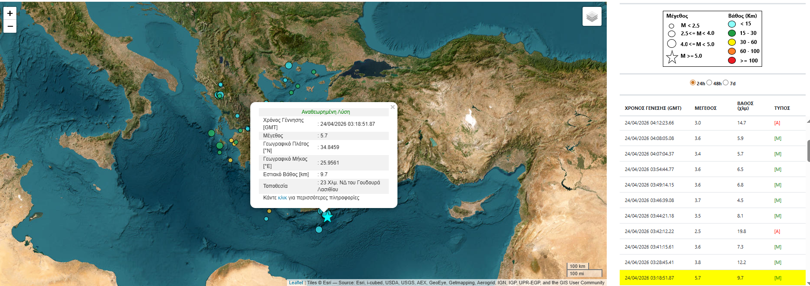Viewport: 810px width, 286px height.
Task: Select the 7d time range radio
Action: click(x=725, y=83)
